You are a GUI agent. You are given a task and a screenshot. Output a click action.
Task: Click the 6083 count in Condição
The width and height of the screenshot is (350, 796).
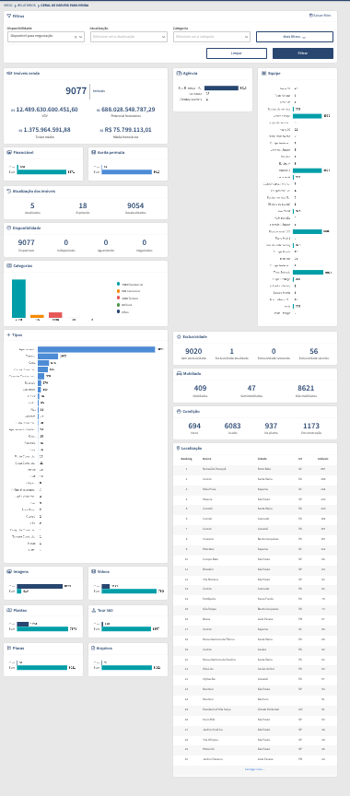pos(232,426)
